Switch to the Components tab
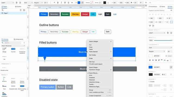The height and width of the screenshot is (97, 174). (18, 39)
